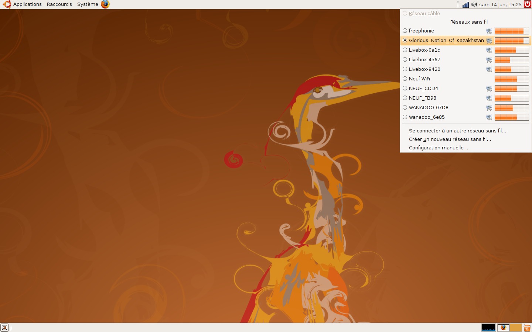This screenshot has height=332, width=532.
Task: Connect to Livebox-0a1c network
Action: click(466, 50)
